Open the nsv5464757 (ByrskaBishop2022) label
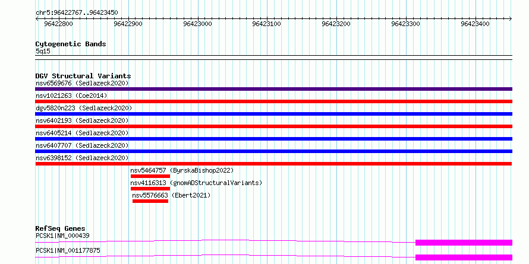This screenshot has width=529, height=264. (x=182, y=170)
